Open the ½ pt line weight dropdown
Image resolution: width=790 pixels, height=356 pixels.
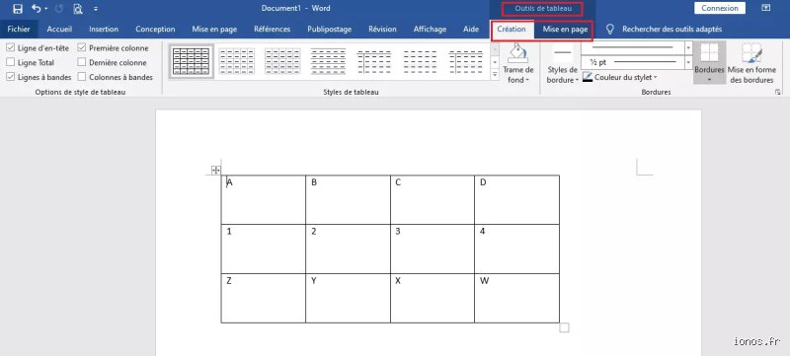(688, 62)
